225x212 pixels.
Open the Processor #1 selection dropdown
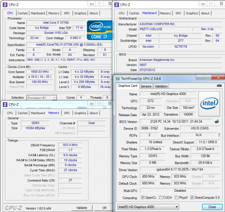tap(42, 98)
